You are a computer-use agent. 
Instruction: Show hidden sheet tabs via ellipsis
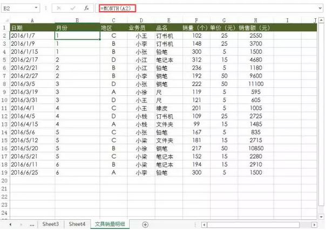32,224
